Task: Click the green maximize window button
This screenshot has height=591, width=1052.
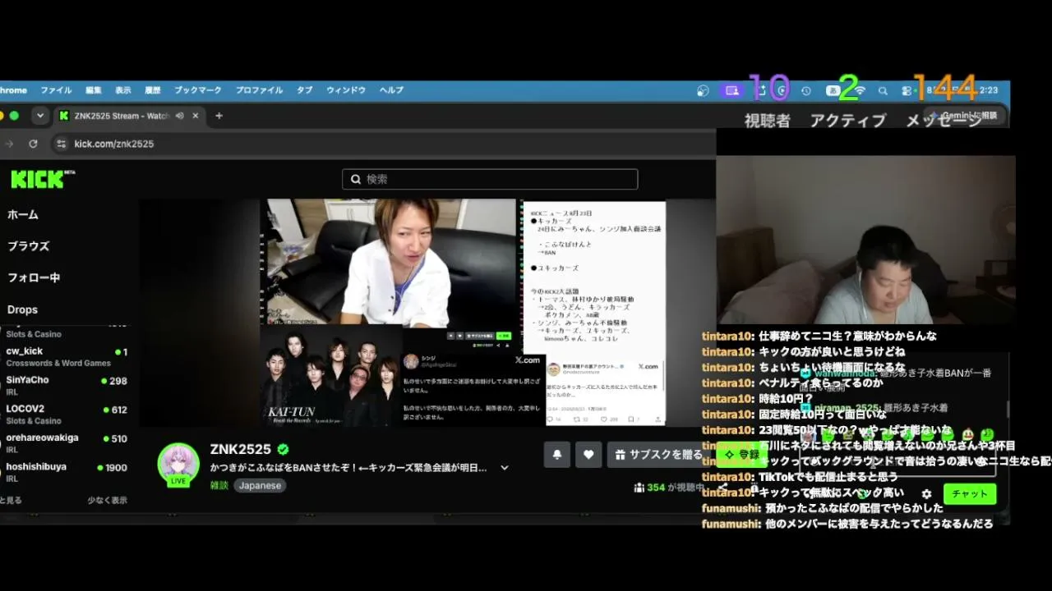Action: click(x=14, y=116)
